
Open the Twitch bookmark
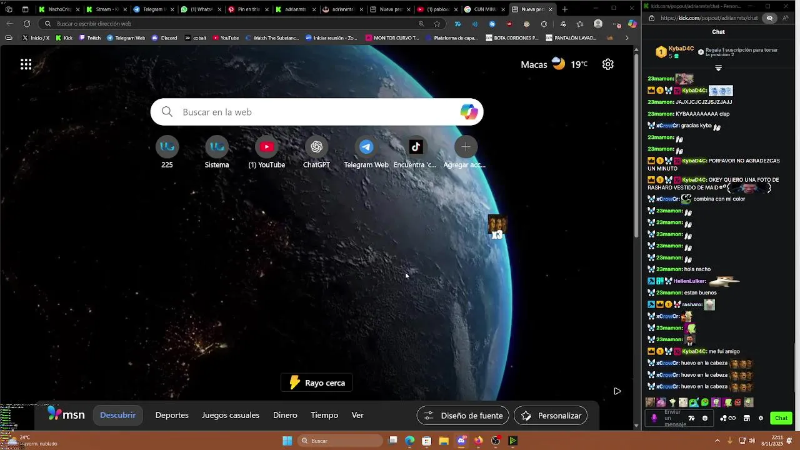(x=90, y=37)
